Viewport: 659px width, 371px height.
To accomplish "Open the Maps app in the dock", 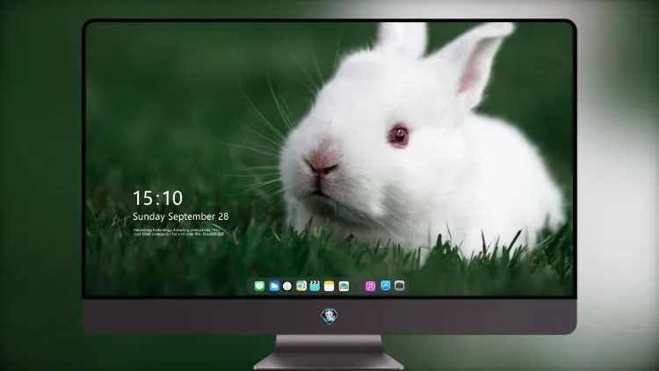I will pyautogui.click(x=301, y=286).
